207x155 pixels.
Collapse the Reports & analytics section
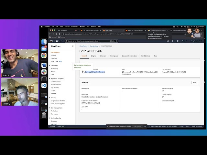pos(49,78)
